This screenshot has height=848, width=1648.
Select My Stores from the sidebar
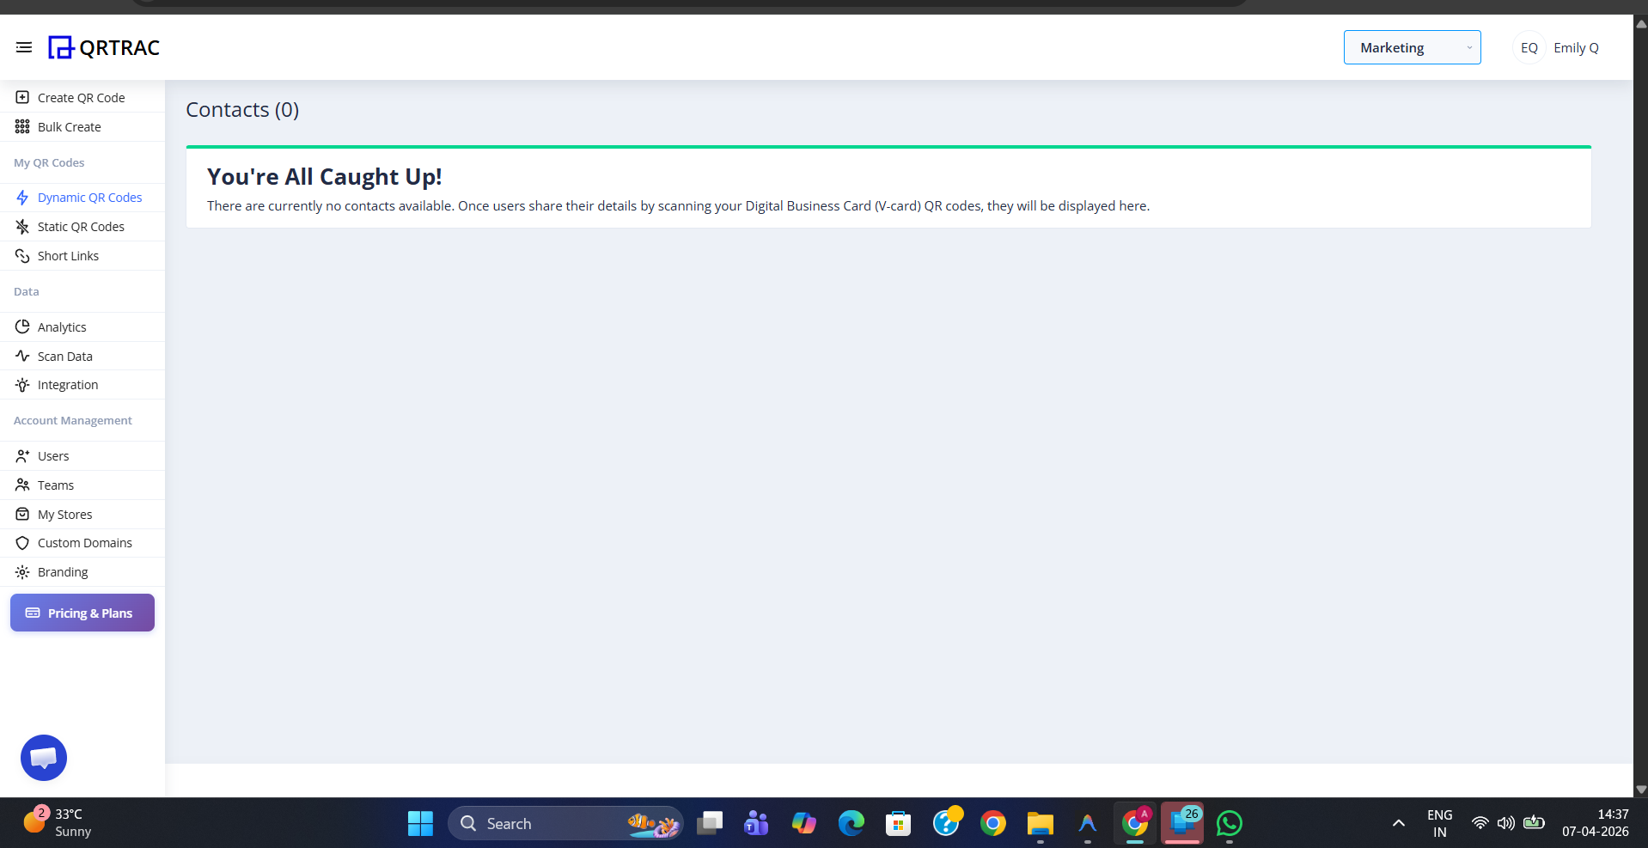64,514
